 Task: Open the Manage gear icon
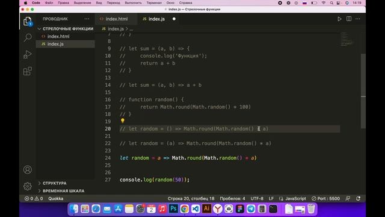28,186
